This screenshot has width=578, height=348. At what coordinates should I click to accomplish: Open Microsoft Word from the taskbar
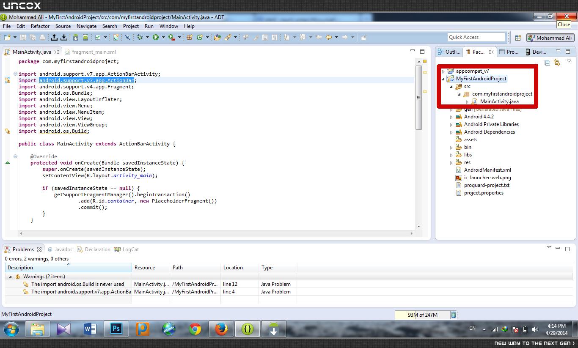(x=90, y=329)
